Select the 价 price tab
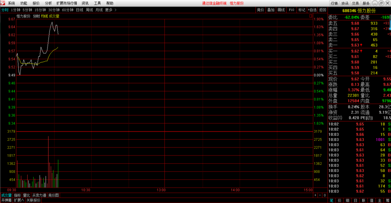 coord(339,201)
